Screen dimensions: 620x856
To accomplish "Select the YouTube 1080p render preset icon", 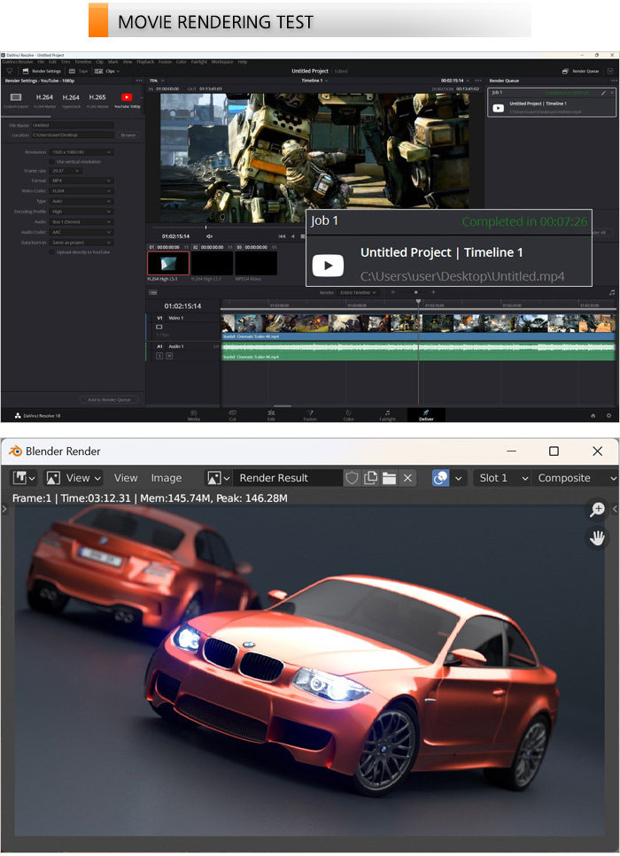I will point(127,97).
